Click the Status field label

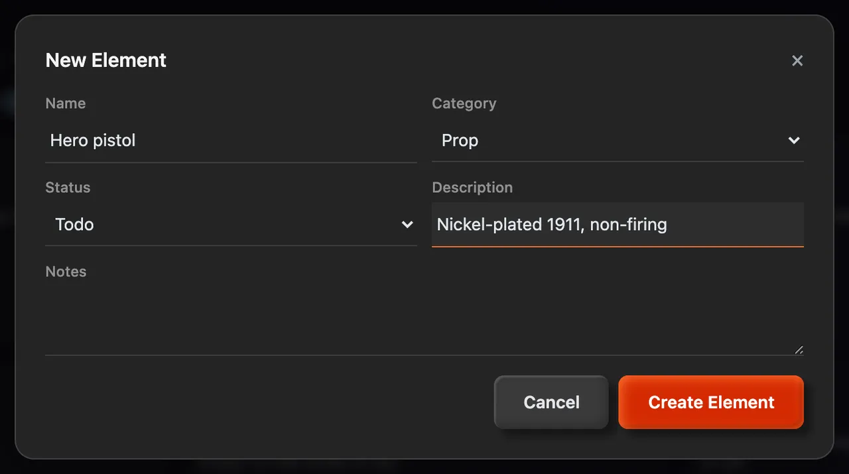68,188
